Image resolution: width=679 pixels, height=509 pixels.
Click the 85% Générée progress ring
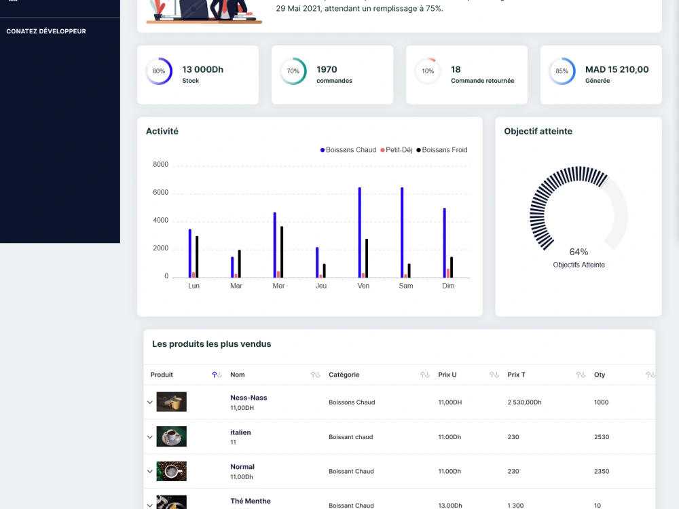[562, 71]
